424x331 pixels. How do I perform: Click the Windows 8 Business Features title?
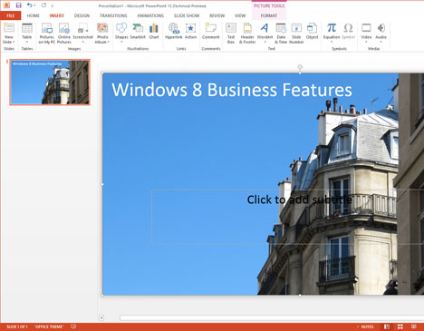point(232,90)
